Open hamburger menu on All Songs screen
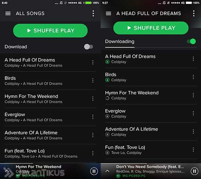This screenshot has height=179, width=201. coord(8,13)
